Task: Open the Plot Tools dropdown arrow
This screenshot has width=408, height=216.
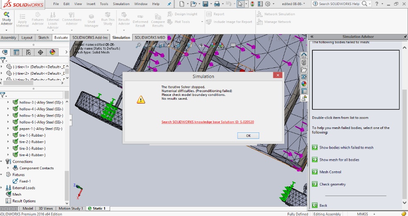Action: (202, 22)
